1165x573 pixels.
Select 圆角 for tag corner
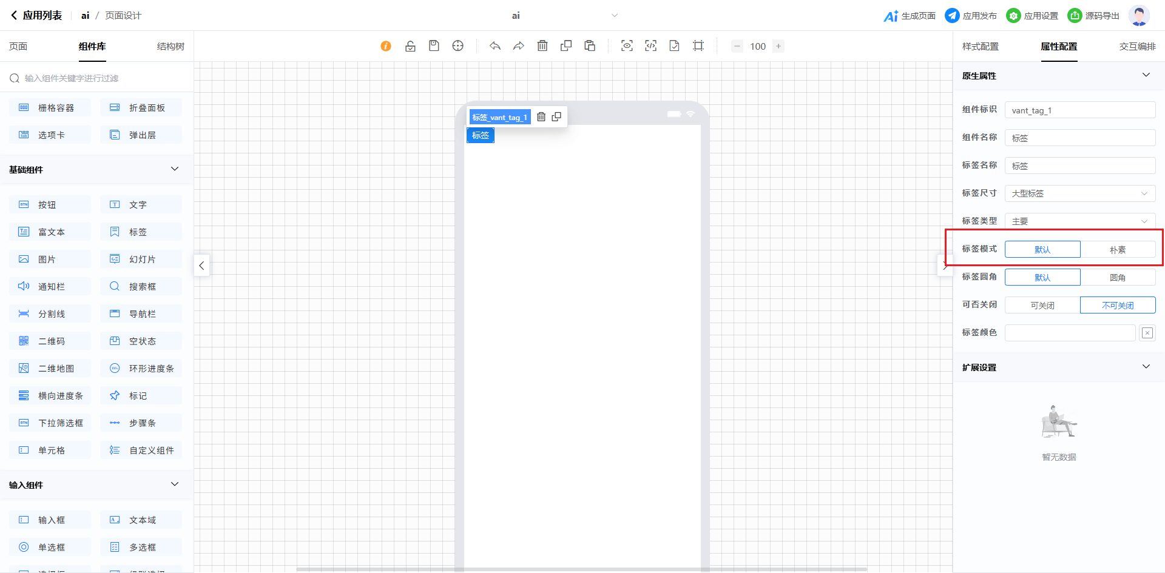[x=1118, y=278]
